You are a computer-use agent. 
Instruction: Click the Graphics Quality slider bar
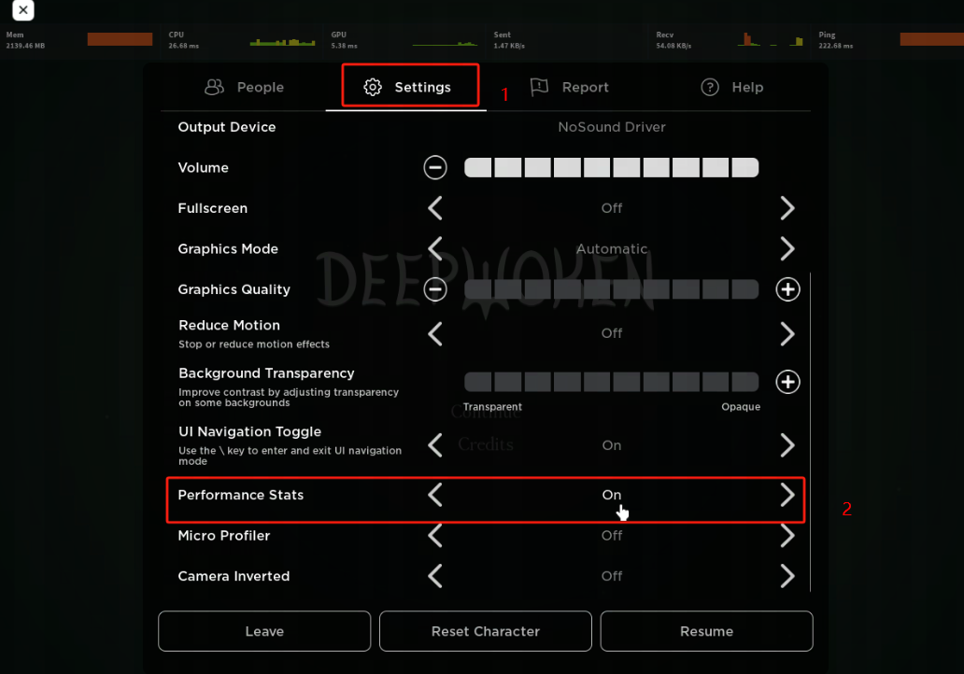(x=611, y=289)
